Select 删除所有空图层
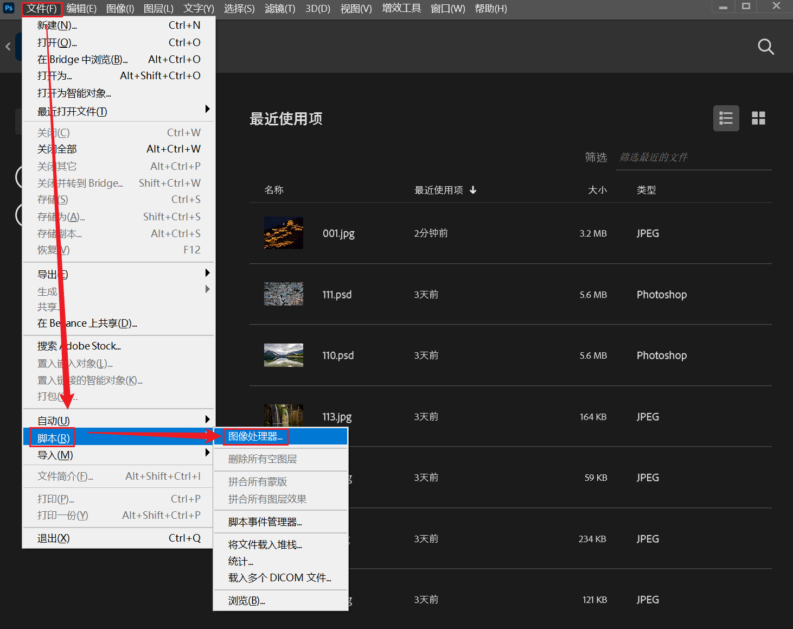Viewport: 793px width, 629px height. click(262, 459)
